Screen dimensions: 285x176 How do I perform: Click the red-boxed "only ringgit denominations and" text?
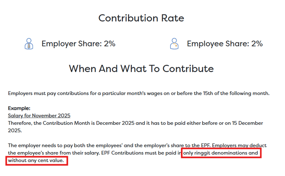click(x=221, y=153)
